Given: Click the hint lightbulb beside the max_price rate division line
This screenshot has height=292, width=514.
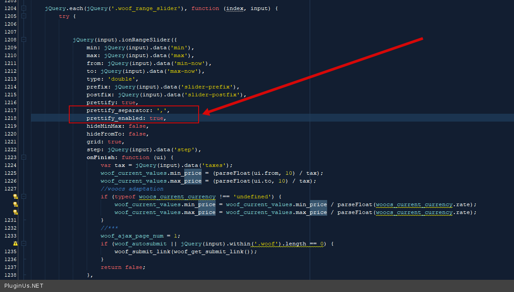Looking at the screenshot, I should tap(15, 212).
